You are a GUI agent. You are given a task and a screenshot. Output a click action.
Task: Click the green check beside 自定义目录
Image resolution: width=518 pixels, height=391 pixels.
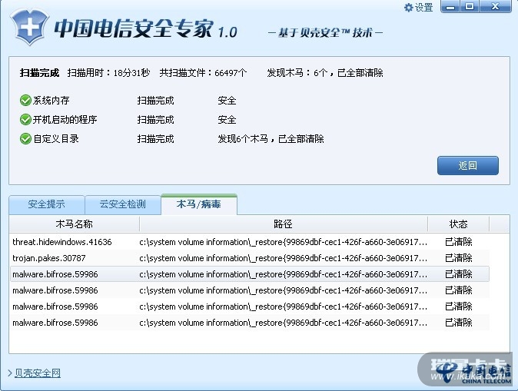coord(25,139)
